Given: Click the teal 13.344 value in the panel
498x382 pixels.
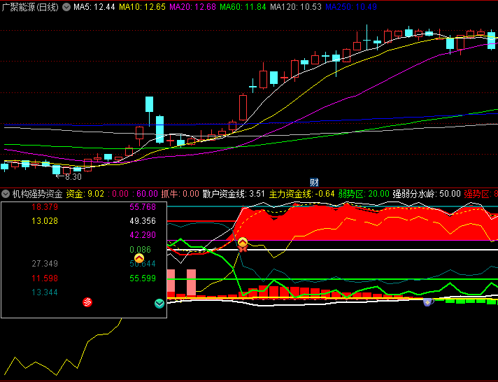Looking at the screenshot, I should (x=45, y=292).
